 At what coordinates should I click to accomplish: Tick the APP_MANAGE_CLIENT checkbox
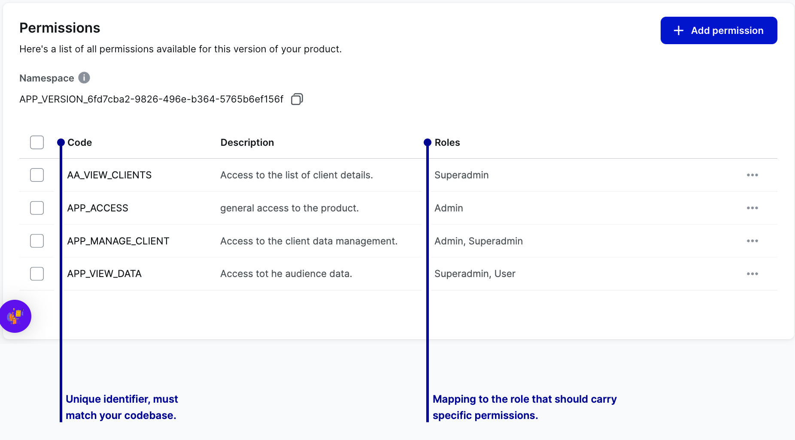click(37, 241)
